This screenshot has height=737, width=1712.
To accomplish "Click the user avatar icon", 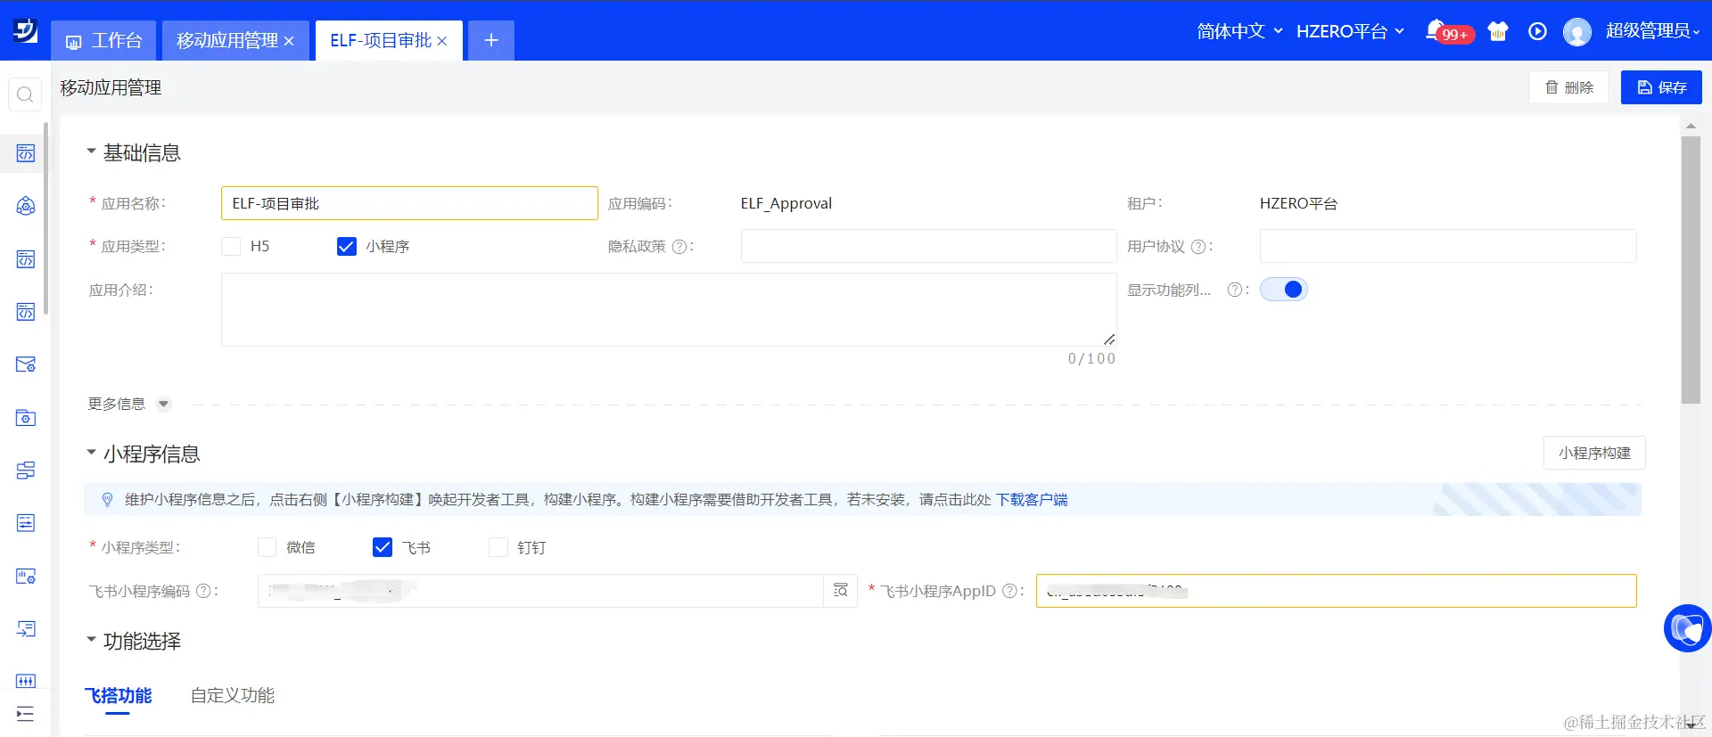I will point(1577,32).
